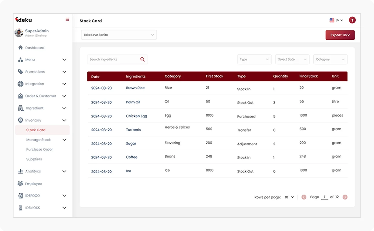The height and width of the screenshot is (231, 374).
Task: Expand the Manage Stock submenu chevron
Action: coord(64,140)
